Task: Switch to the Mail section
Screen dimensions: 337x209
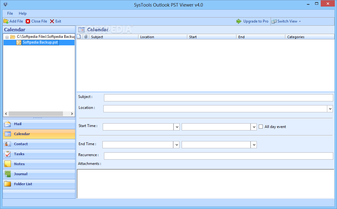Action: point(39,124)
